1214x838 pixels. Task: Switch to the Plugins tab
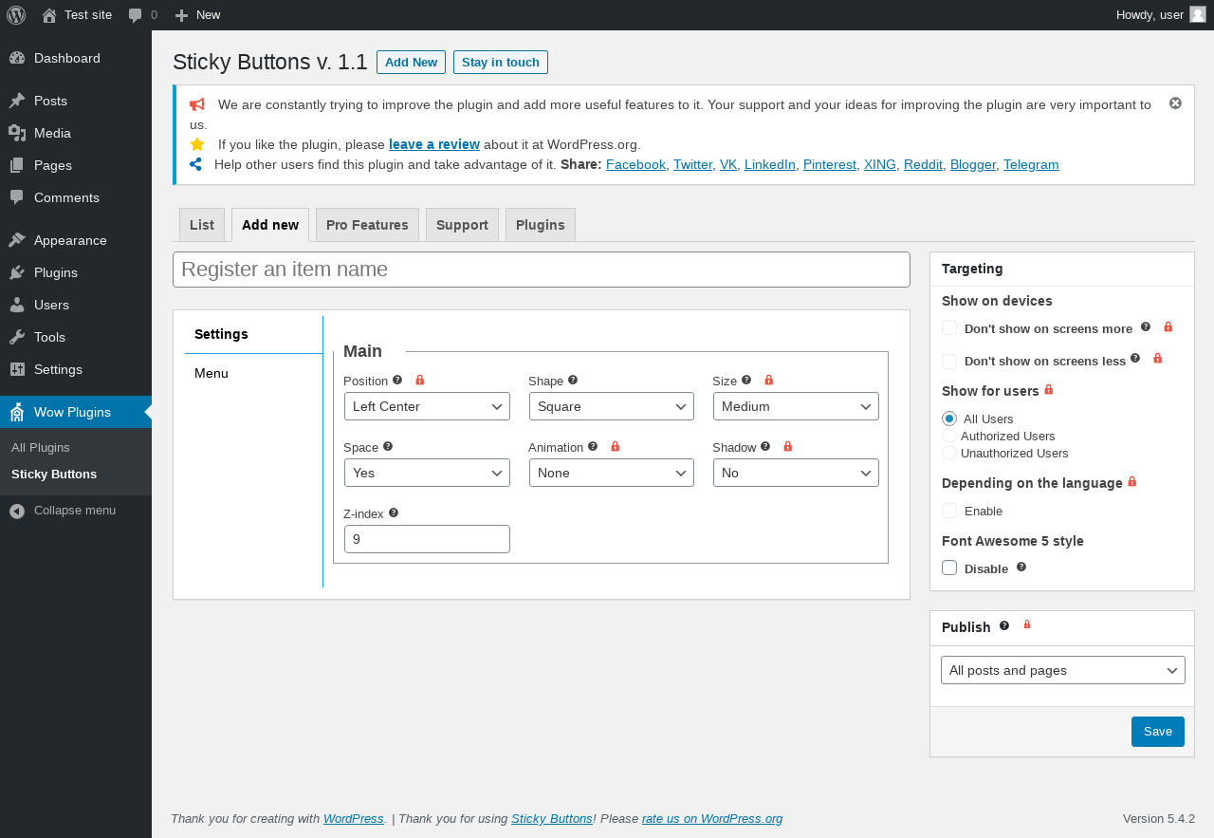tap(541, 225)
